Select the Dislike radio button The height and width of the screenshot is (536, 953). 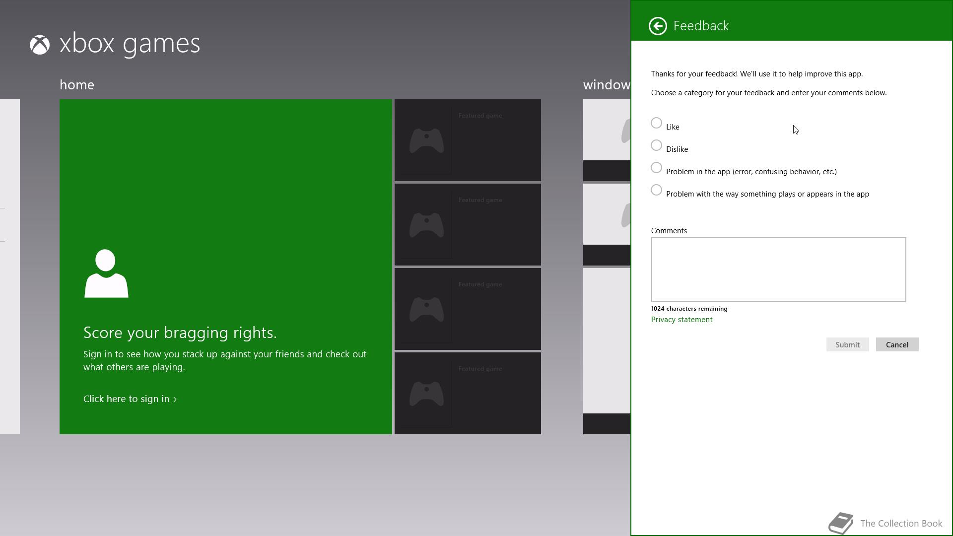(x=656, y=145)
